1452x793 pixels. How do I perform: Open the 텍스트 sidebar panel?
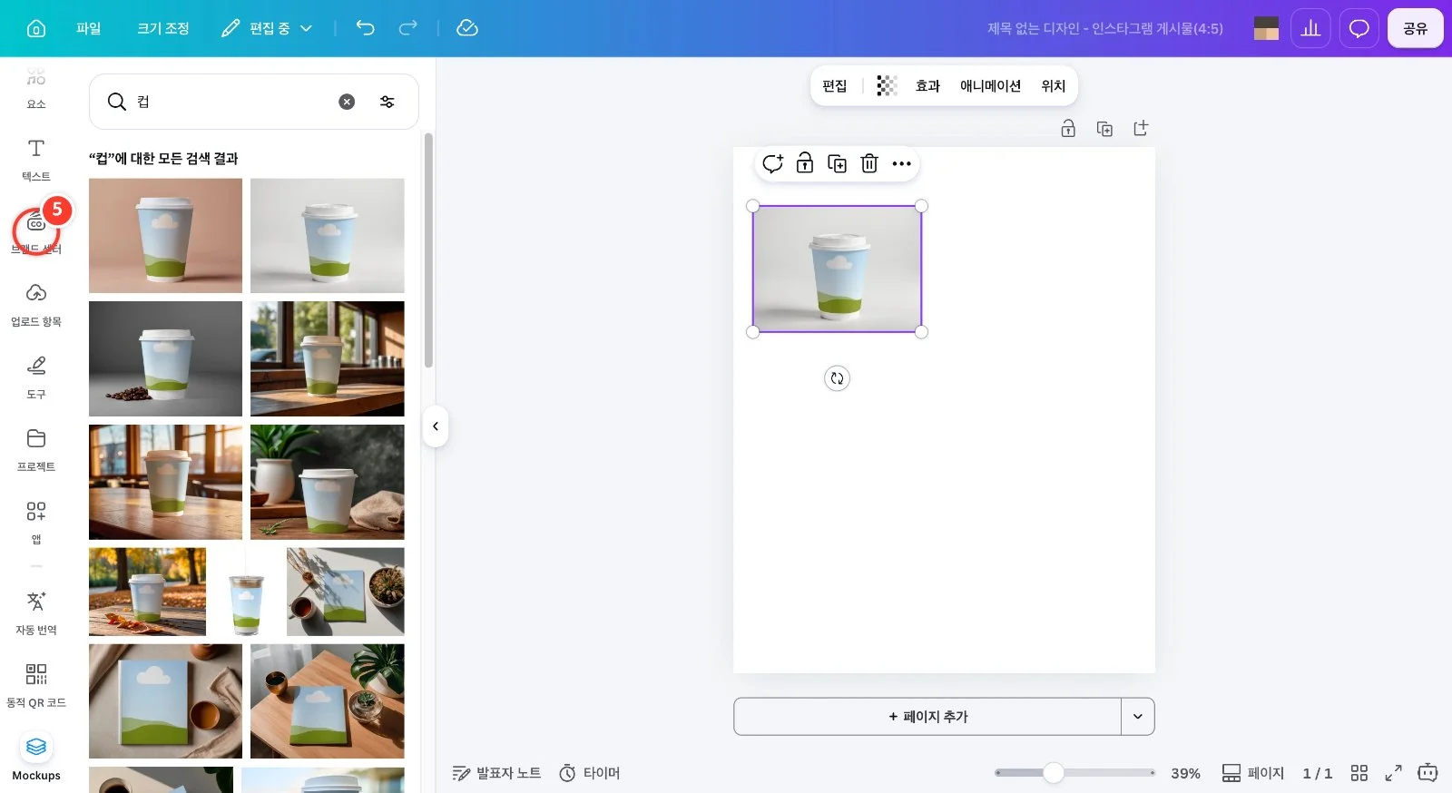tap(36, 159)
